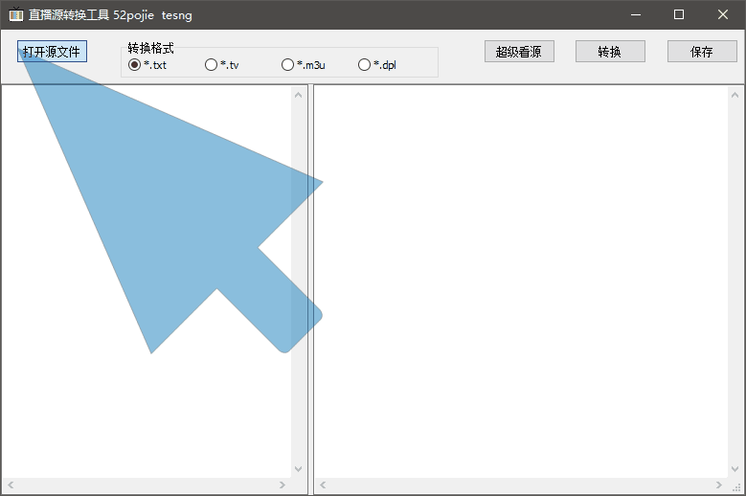Click left pane scroll-right arrow

point(283,485)
